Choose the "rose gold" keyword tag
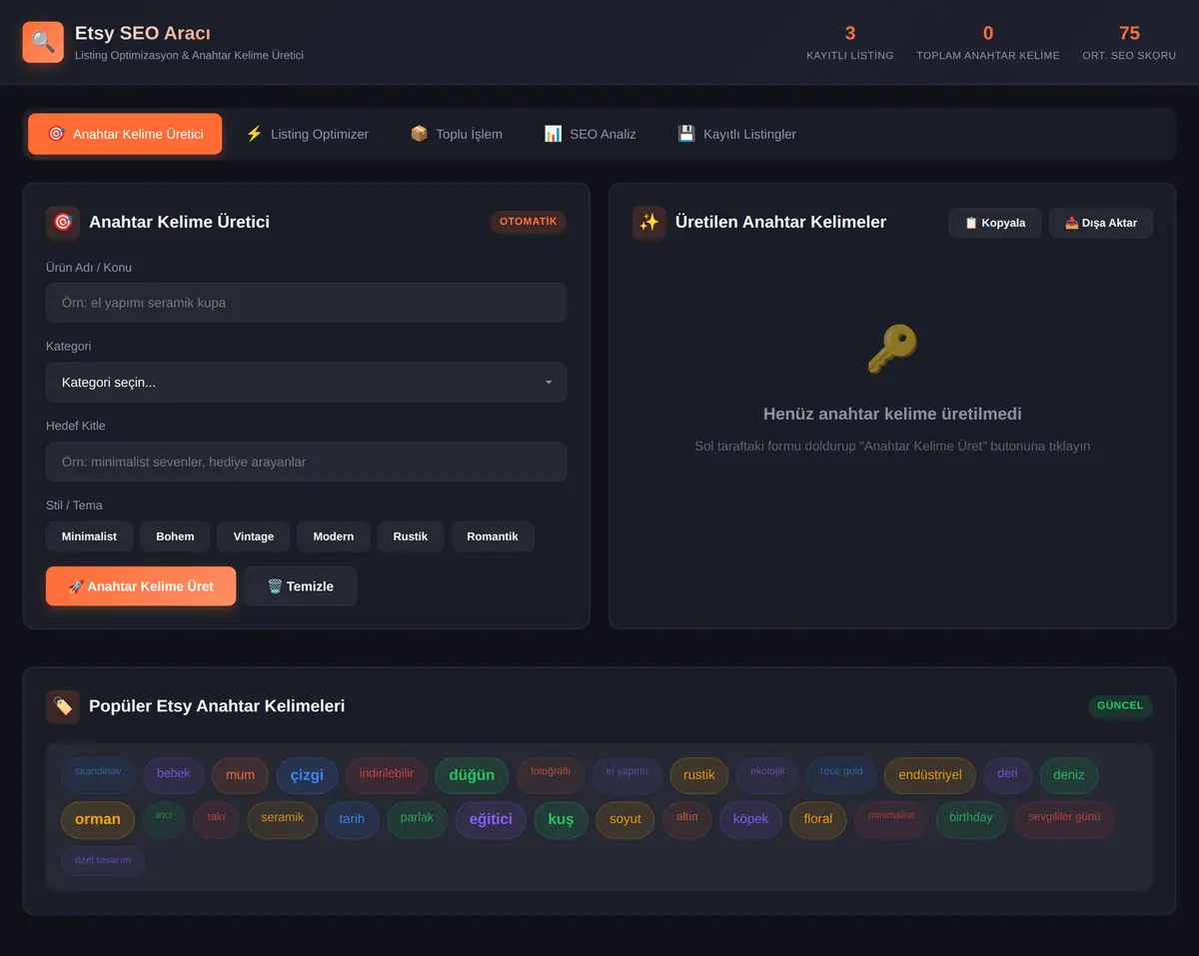This screenshot has width=1199, height=956. 841,774
